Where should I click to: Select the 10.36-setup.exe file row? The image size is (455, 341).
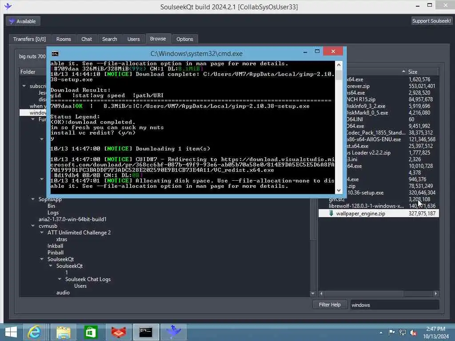click(x=393, y=193)
